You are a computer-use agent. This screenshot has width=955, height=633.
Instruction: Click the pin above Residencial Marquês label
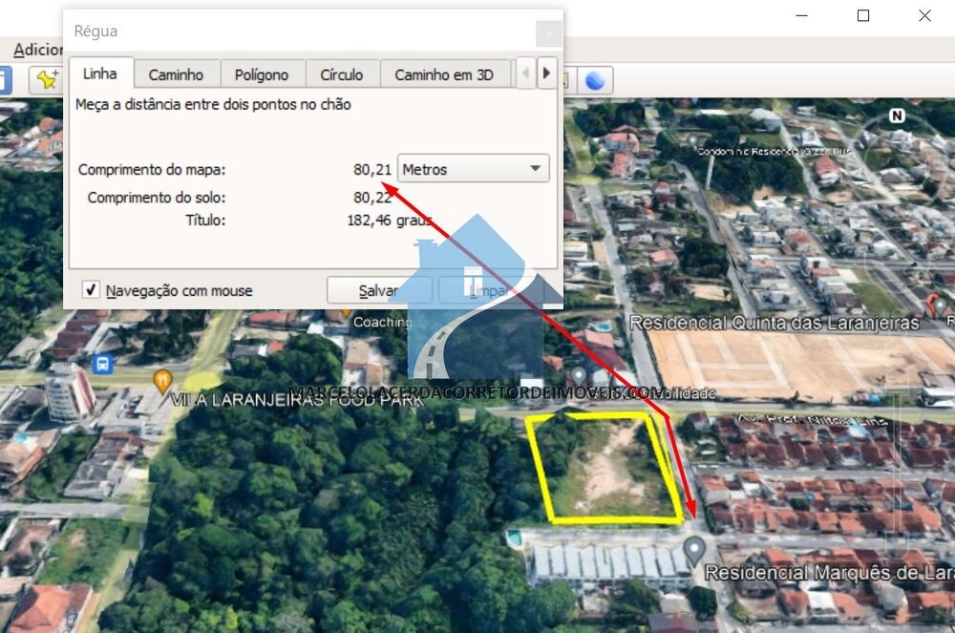tap(693, 549)
